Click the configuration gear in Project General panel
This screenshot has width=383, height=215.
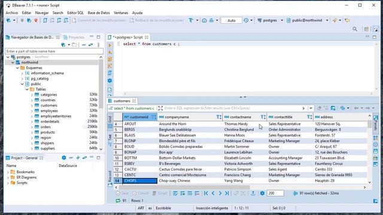[x=64, y=158]
